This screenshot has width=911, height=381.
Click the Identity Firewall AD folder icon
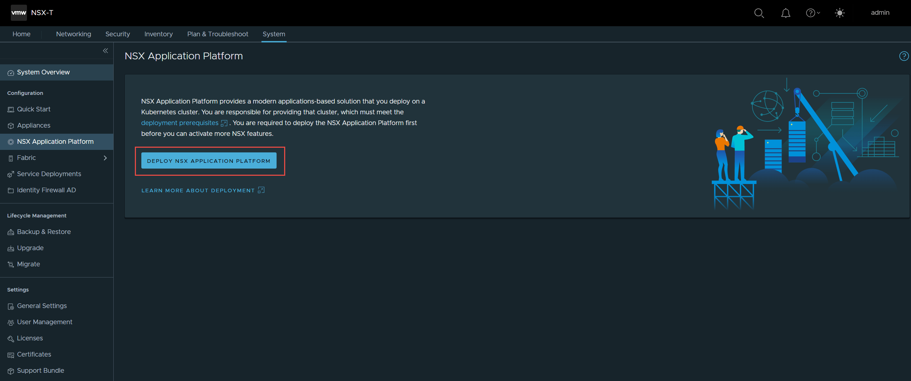pos(11,190)
